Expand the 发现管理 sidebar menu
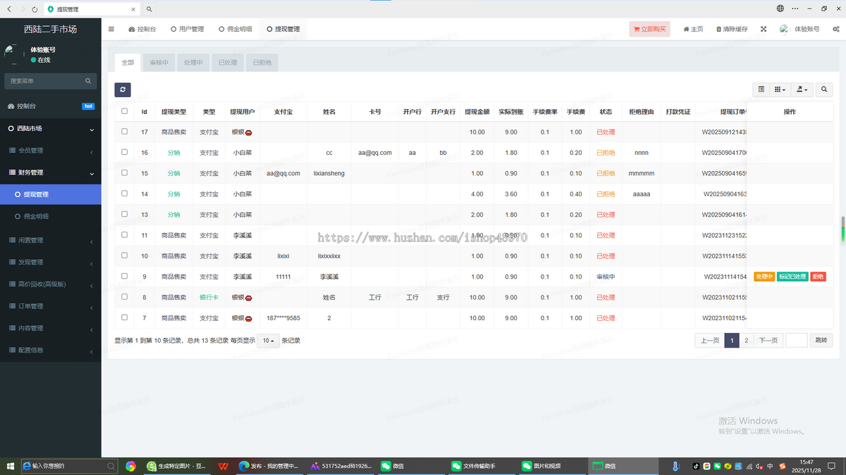 coord(51,262)
